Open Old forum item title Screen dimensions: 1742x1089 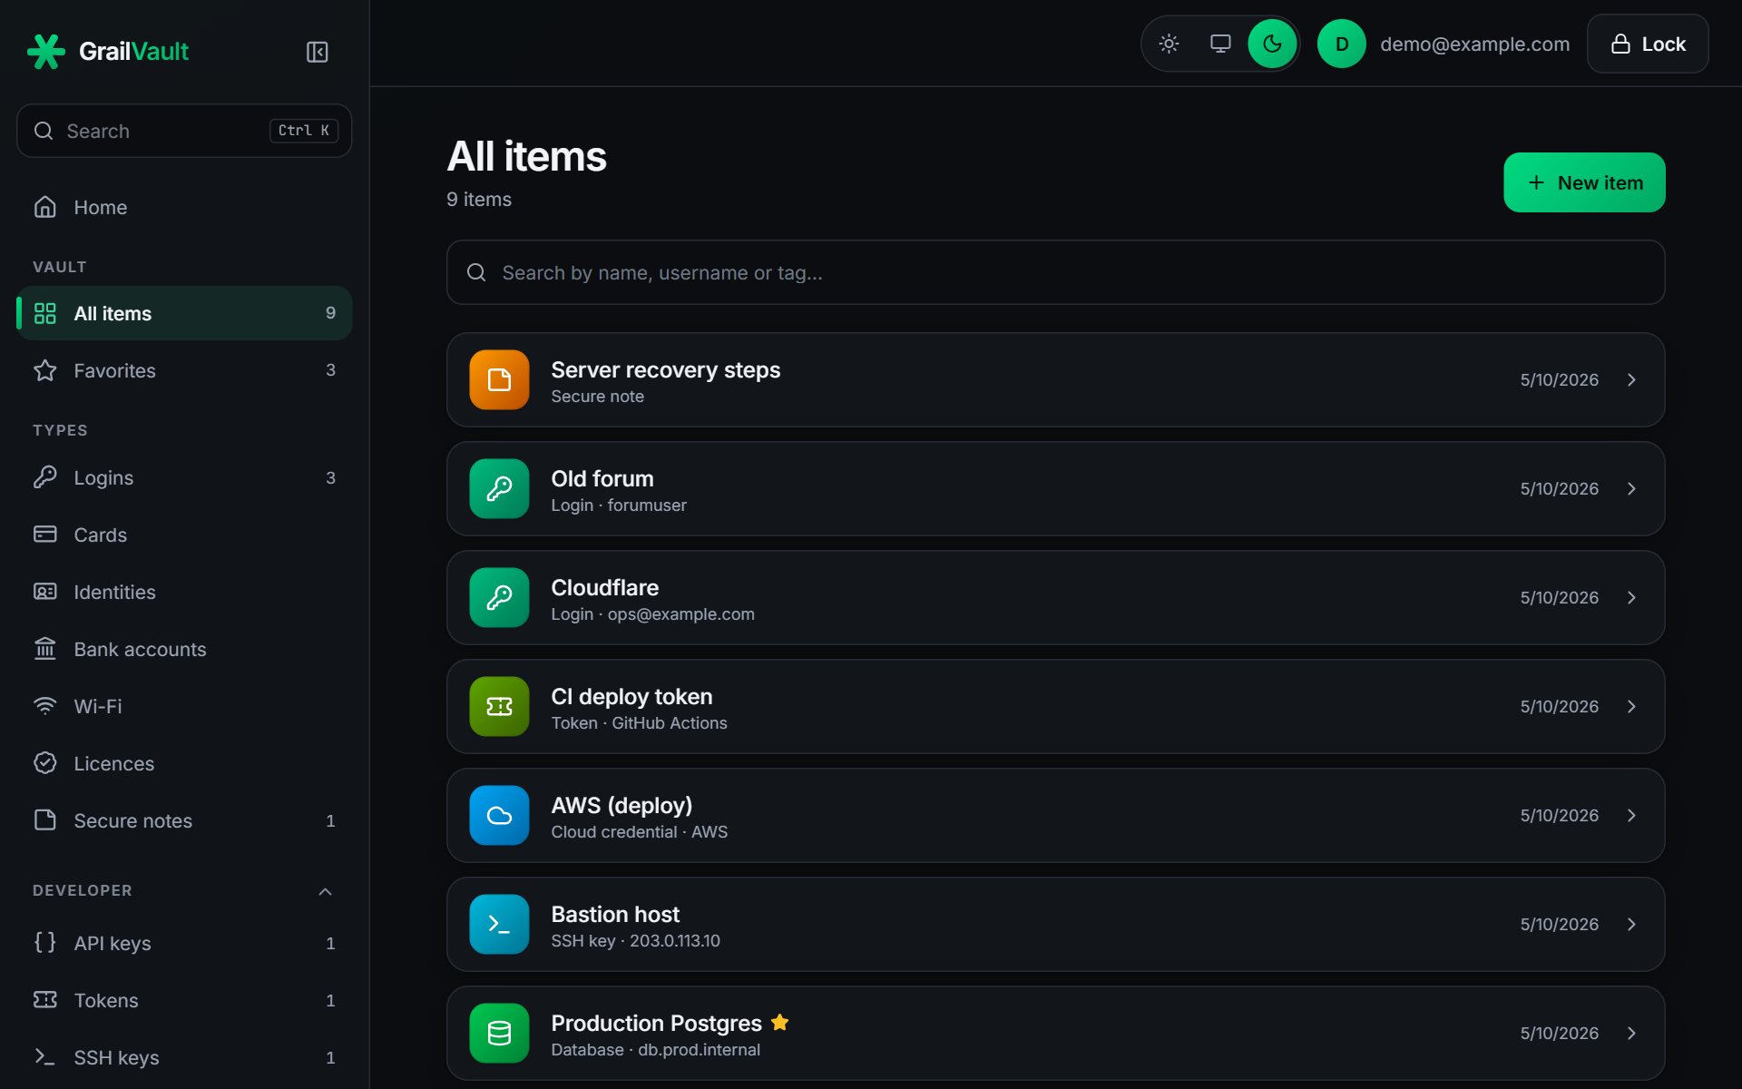click(602, 478)
